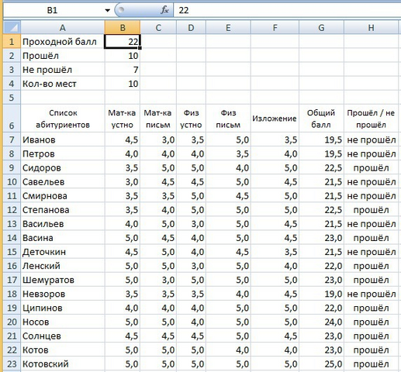Select column G header

click(x=321, y=27)
